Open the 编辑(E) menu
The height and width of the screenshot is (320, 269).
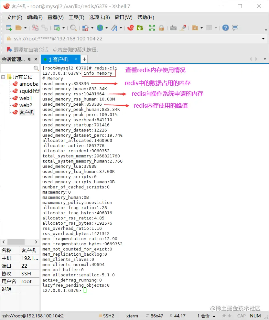[35, 17]
